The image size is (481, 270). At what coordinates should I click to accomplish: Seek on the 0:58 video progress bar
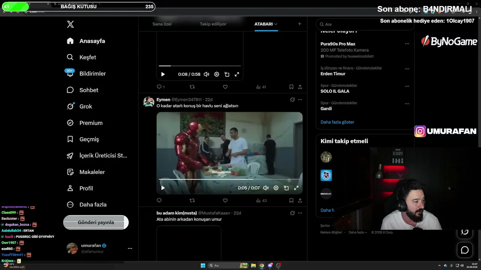(x=200, y=66)
